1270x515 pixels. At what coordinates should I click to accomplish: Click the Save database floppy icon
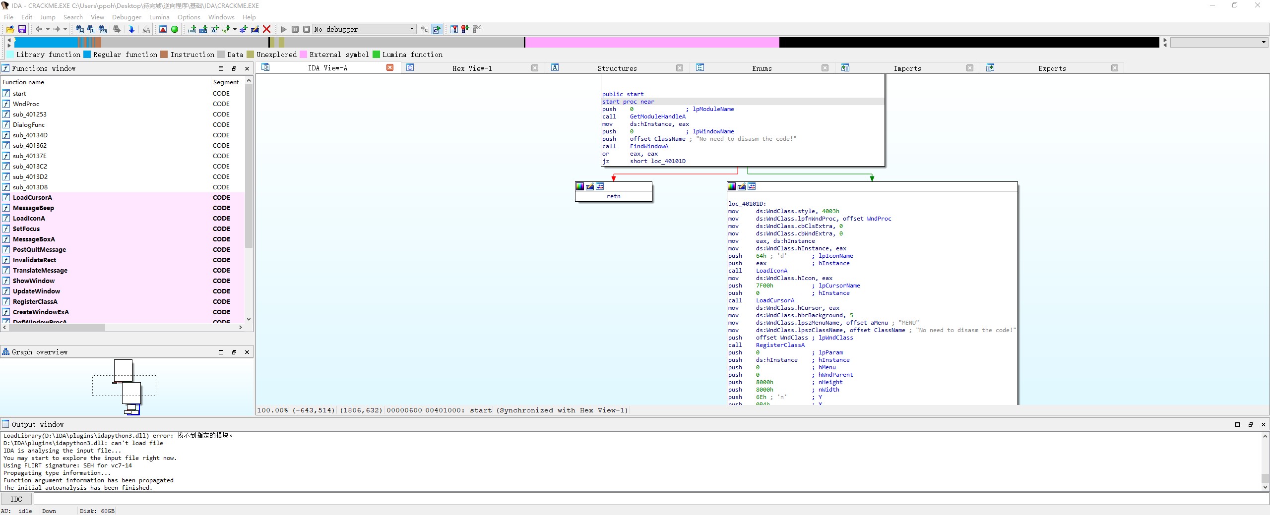pyautogui.click(x=22, y=29)
